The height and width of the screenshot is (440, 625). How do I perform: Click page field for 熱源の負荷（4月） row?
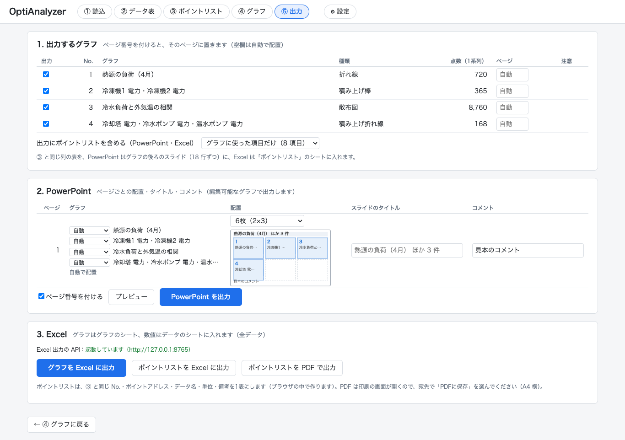512,75
